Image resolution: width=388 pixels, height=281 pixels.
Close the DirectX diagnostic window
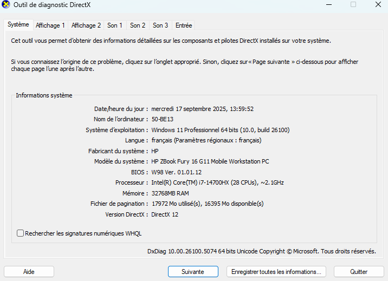[378, 5]
